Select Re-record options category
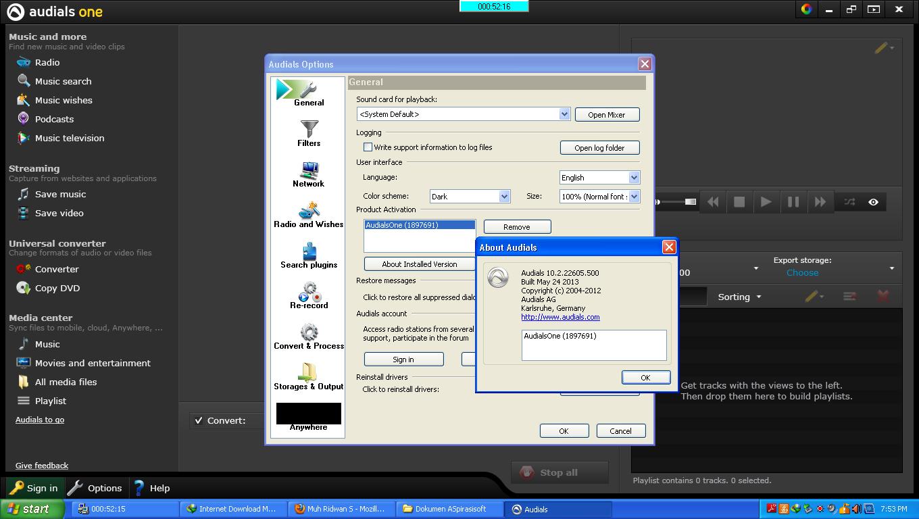The height and width of the screenshot is (519, 919). [x=309, y=296]
